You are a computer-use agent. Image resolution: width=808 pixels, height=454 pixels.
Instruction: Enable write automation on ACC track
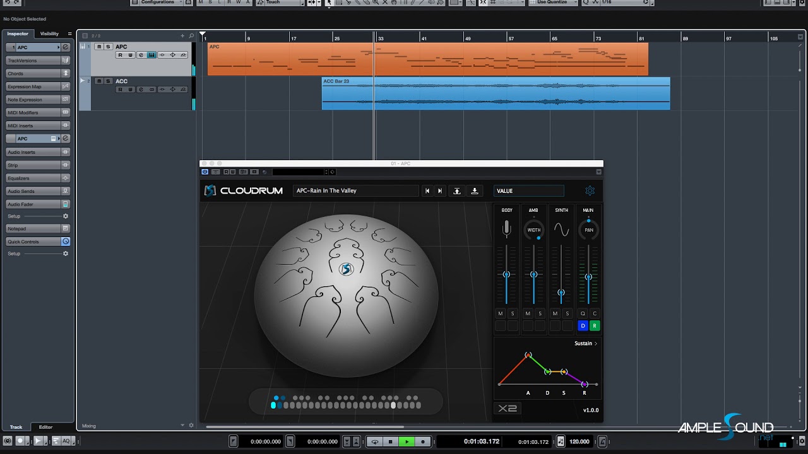click(131, 90)
